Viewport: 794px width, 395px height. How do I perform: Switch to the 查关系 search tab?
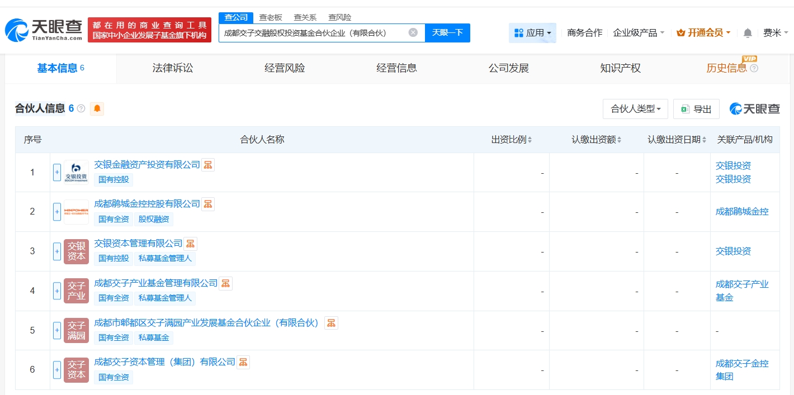click(305, 17)
